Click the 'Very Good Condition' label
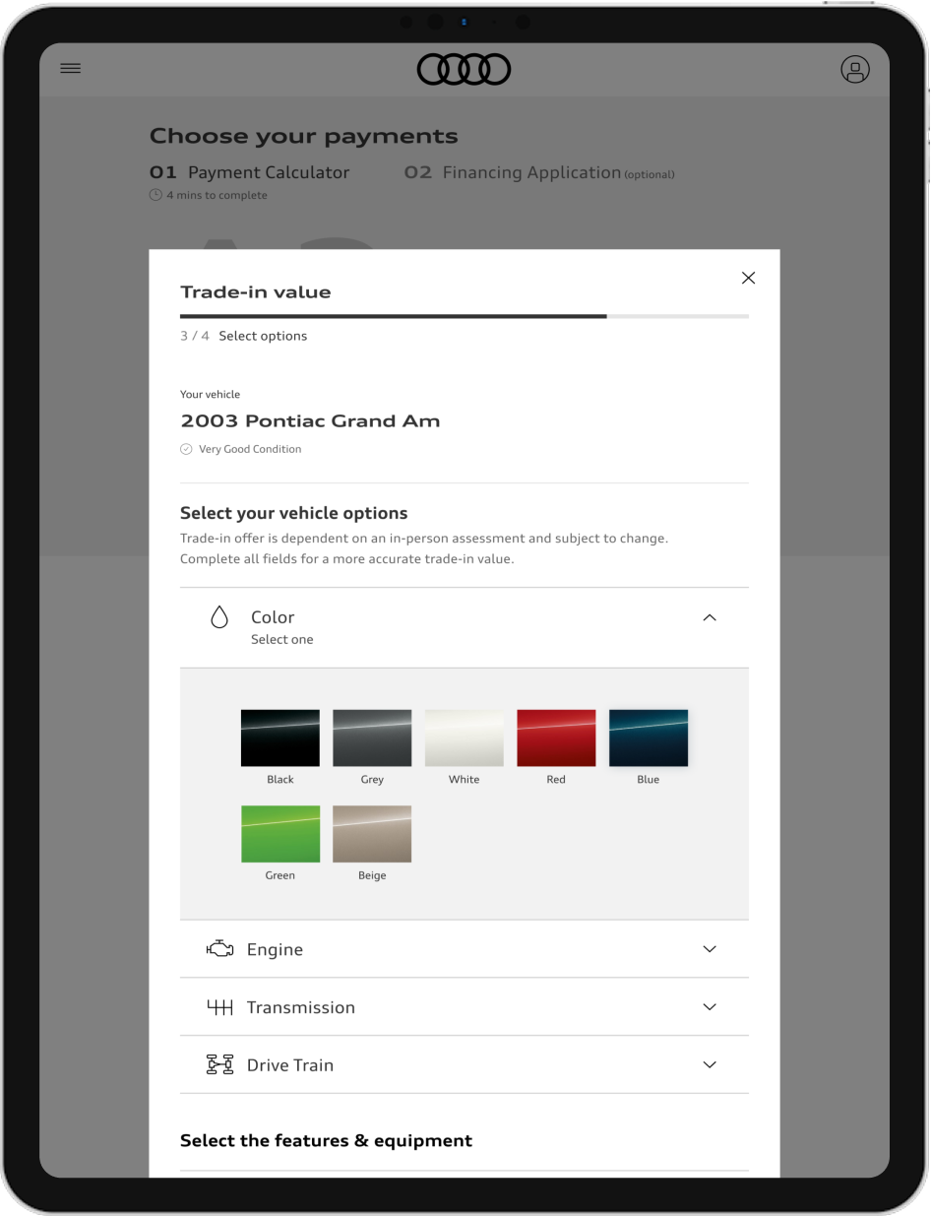The height and width of the screenshot is (1216, 931). pyautogui.click(x=250, y=449)
